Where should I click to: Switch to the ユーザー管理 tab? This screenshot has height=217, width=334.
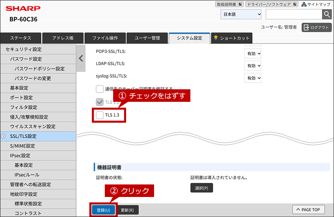click(147, 38)
